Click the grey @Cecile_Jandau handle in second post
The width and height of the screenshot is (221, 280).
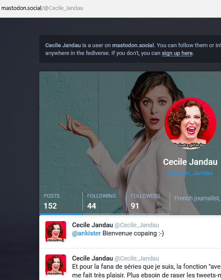coord(137,258)
